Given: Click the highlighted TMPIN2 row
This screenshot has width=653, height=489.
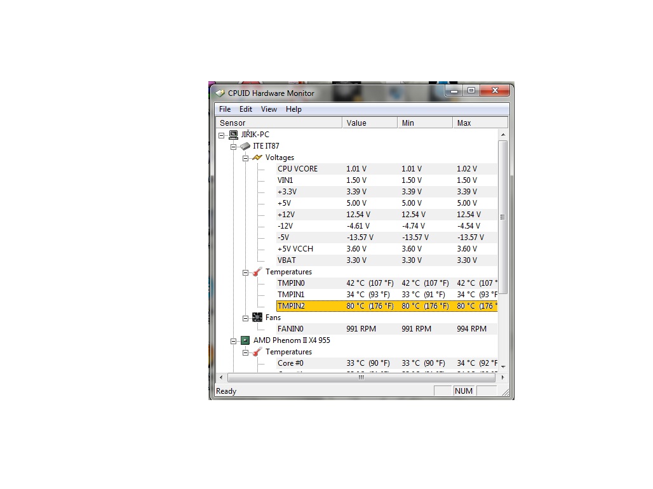Looking at the screenshot, I should [387, 306].
